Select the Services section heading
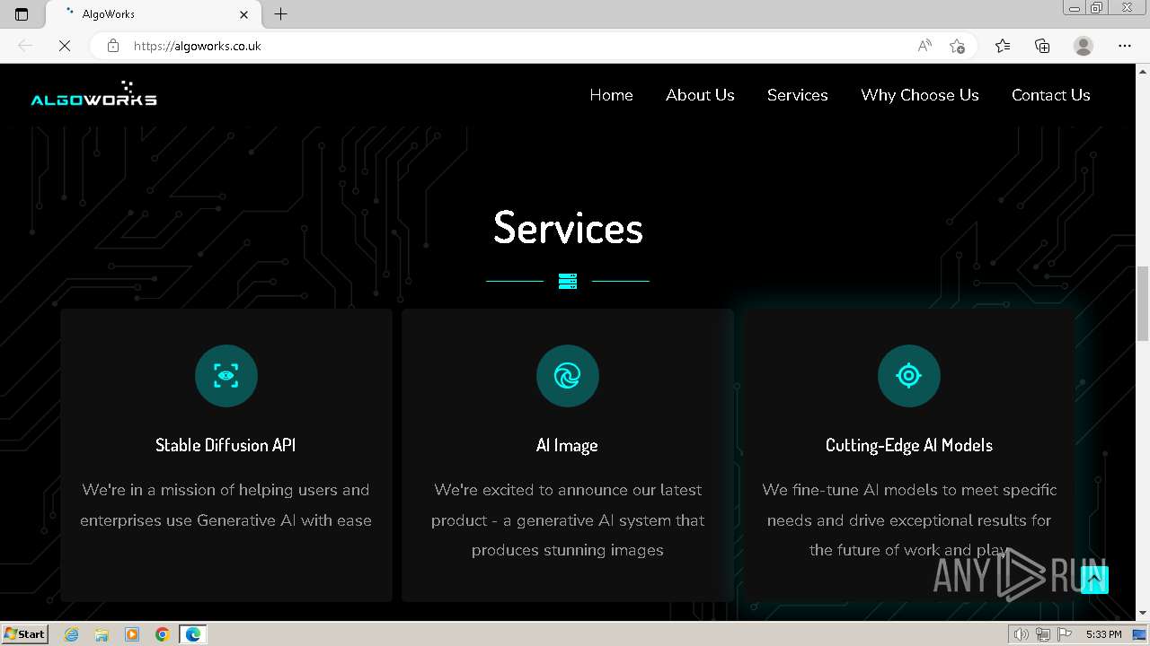This screenshot has width=1150, height=646. coord(568,228)
